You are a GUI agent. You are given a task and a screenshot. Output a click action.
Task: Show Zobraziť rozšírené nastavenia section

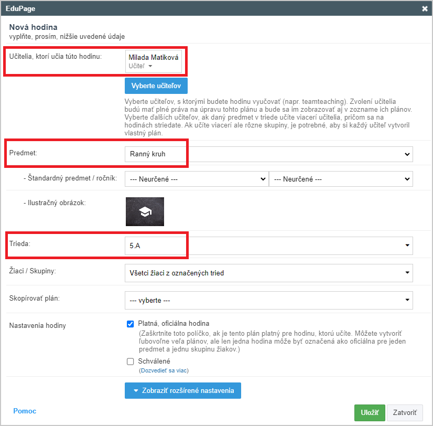point(183,391)
